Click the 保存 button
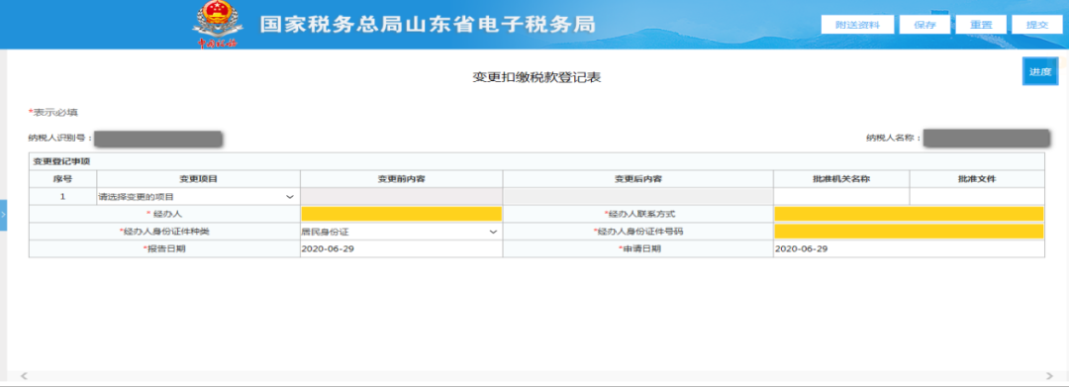 point(924,25)
